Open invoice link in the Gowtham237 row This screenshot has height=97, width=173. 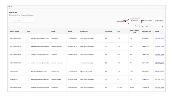159,79
